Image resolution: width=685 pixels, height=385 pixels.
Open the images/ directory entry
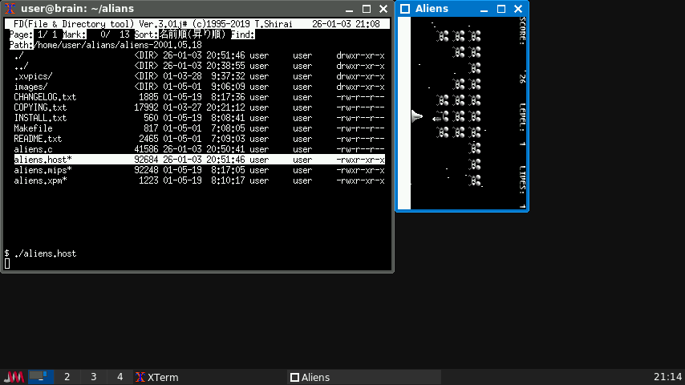pyautogui.click(x=31, y=87)
